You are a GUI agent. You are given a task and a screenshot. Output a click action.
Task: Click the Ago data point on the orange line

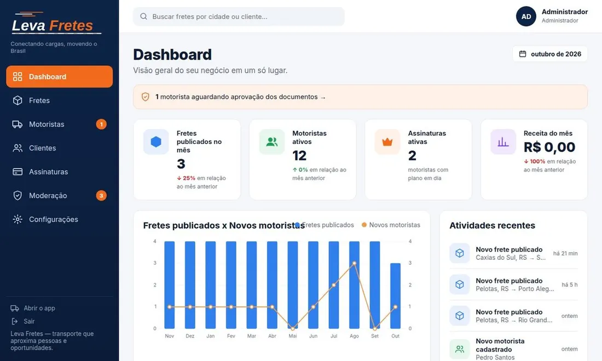[x=355, y=263]
